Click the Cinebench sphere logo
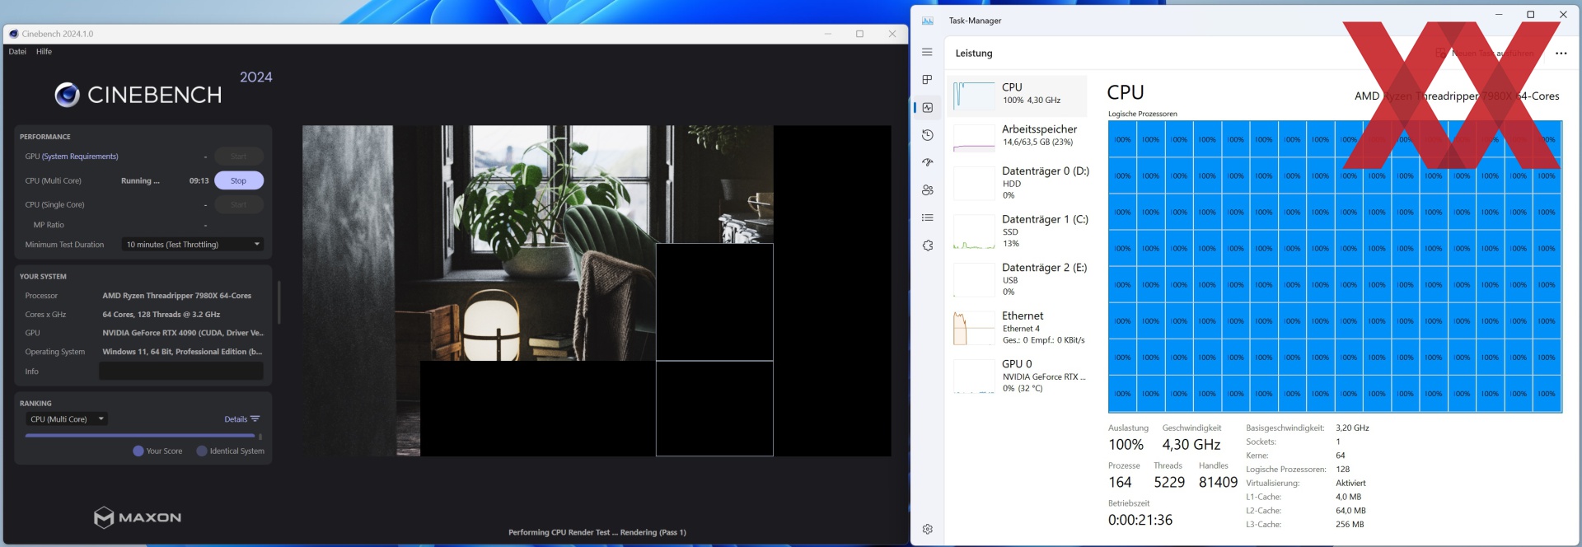Image resolution: width=1582 pixels, height=547 pixels. click(x=67, y=95)
